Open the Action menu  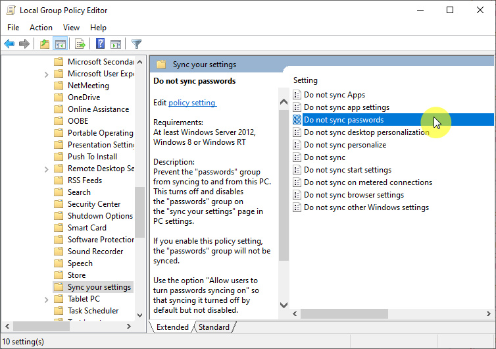point(41,28)
